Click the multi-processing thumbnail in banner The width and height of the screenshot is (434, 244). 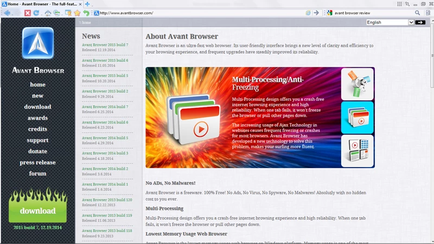point(357,117)
